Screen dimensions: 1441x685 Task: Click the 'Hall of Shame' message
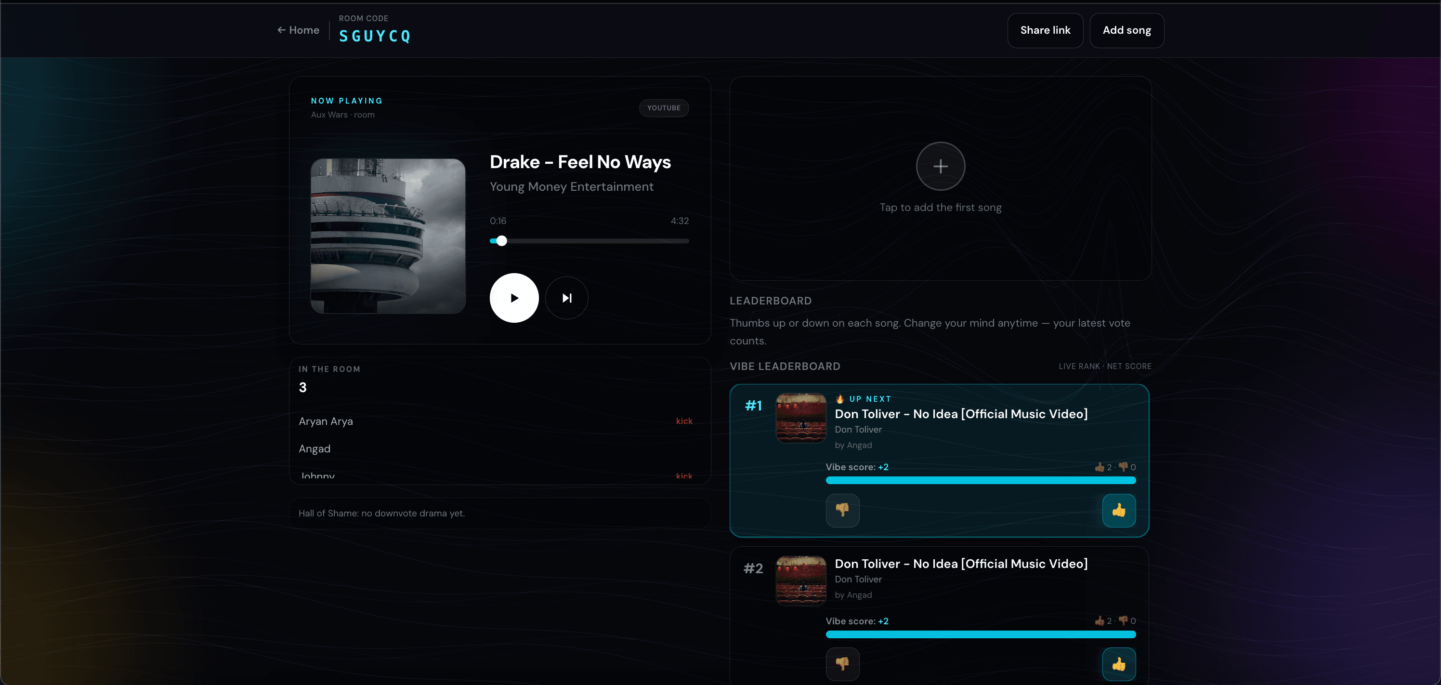pyautogui.click(x=381, y=513)
